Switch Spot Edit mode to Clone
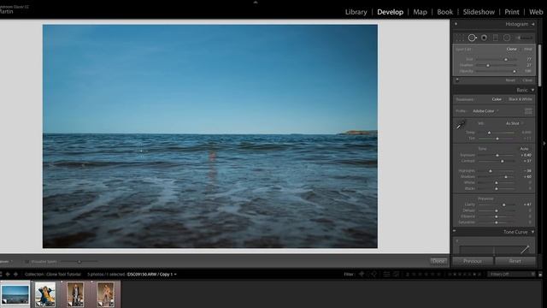This screenshot has width=547, height=308. 511,50
